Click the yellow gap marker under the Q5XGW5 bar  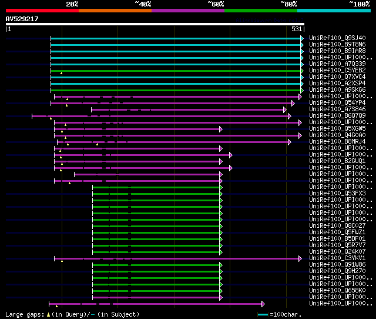click(x=62, y=131)
